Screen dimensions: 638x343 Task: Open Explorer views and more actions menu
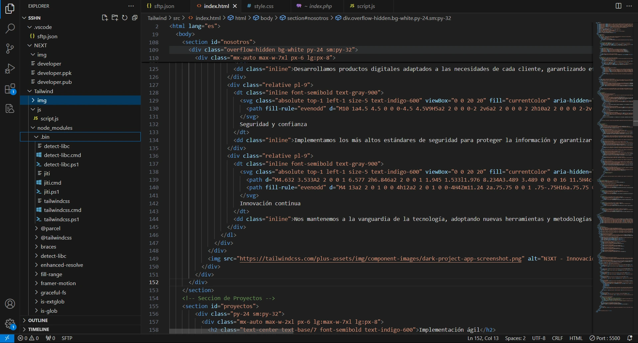coord(131,6)
